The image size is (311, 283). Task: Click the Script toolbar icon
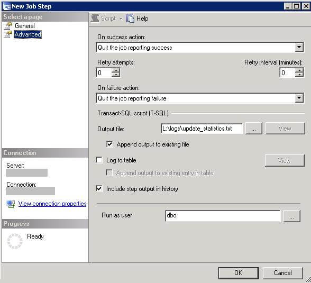[95, 19]
